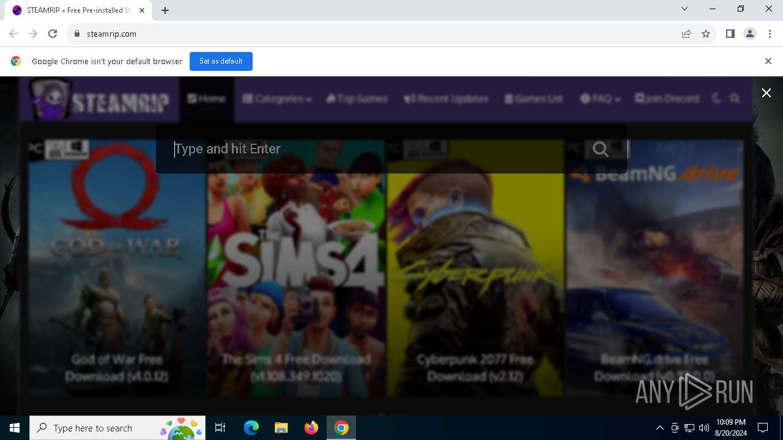783x440 pixels.
Task: Click the SteamRIP logo
Action: [100, 99]
